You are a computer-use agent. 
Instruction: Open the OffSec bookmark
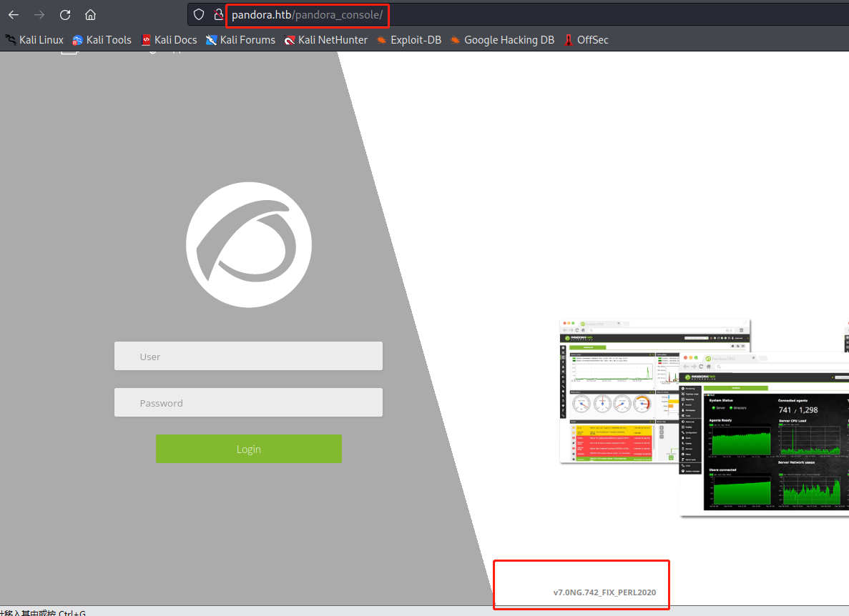pos(587,40)
